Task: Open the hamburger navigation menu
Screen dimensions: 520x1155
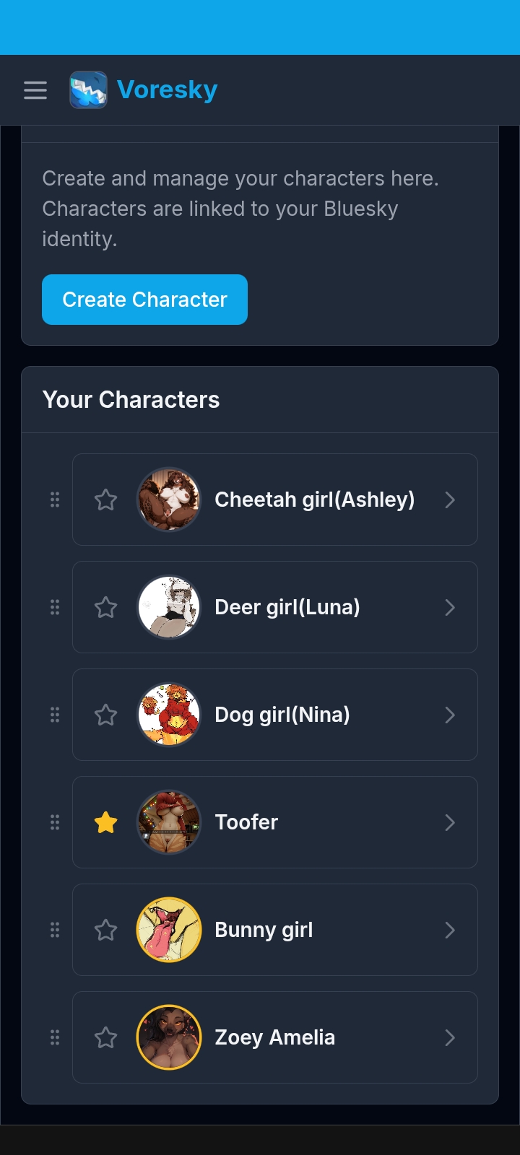Action: tap(35, 90)
